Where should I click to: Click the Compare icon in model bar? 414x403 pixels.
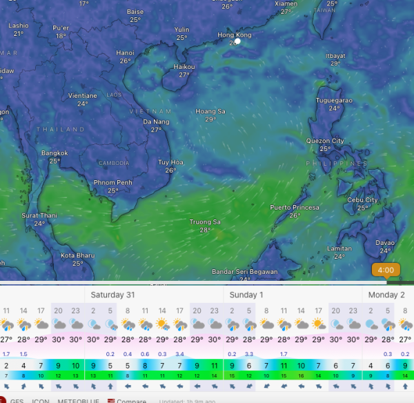coord(111,401)
